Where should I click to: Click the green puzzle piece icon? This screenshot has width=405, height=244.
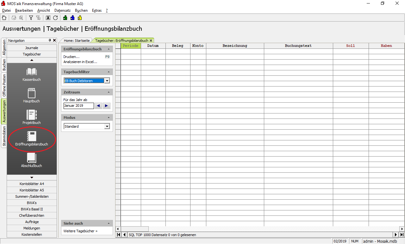pyautogui.click(x=65, y=18)
